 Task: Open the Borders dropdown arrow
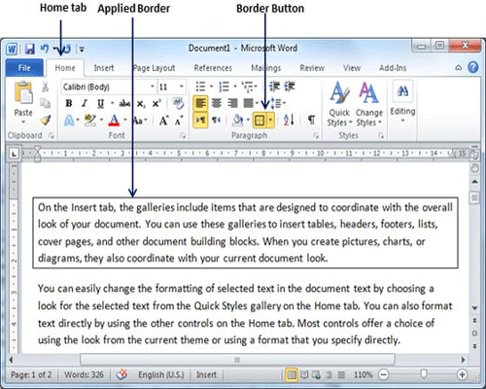[x=270, y=121]
